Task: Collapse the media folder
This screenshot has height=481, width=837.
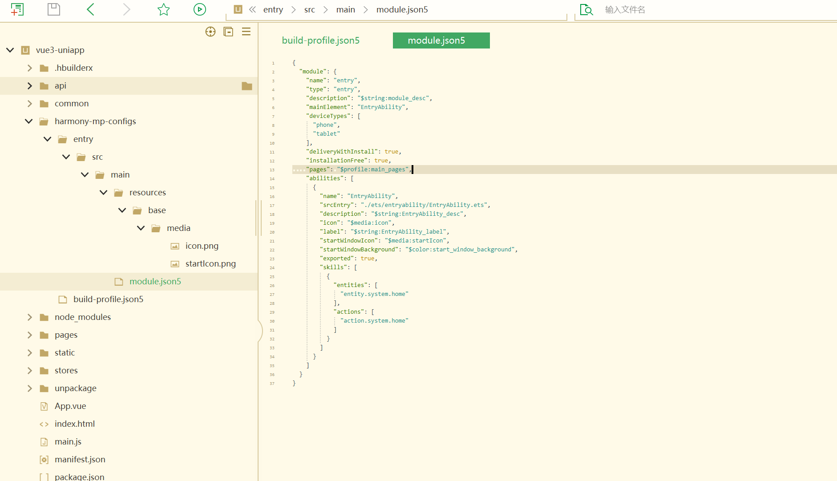Action: point(141,228)
